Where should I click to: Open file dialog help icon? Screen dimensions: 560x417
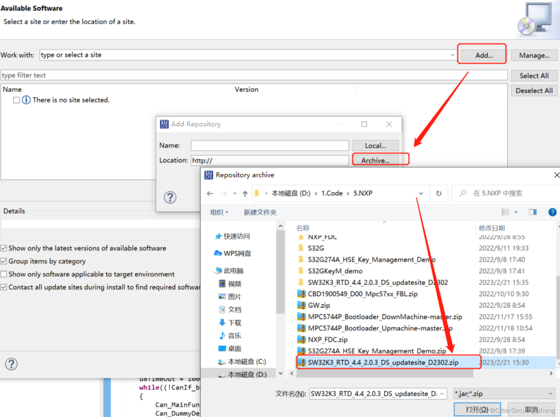tap(552, 212)
